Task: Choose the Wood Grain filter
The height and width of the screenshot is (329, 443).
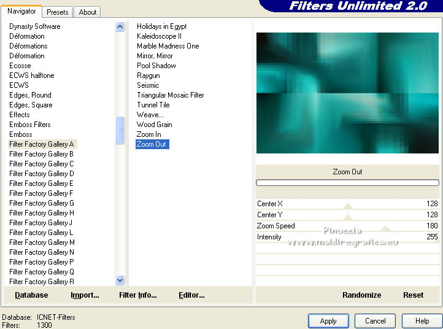Action: pos(154,125)
